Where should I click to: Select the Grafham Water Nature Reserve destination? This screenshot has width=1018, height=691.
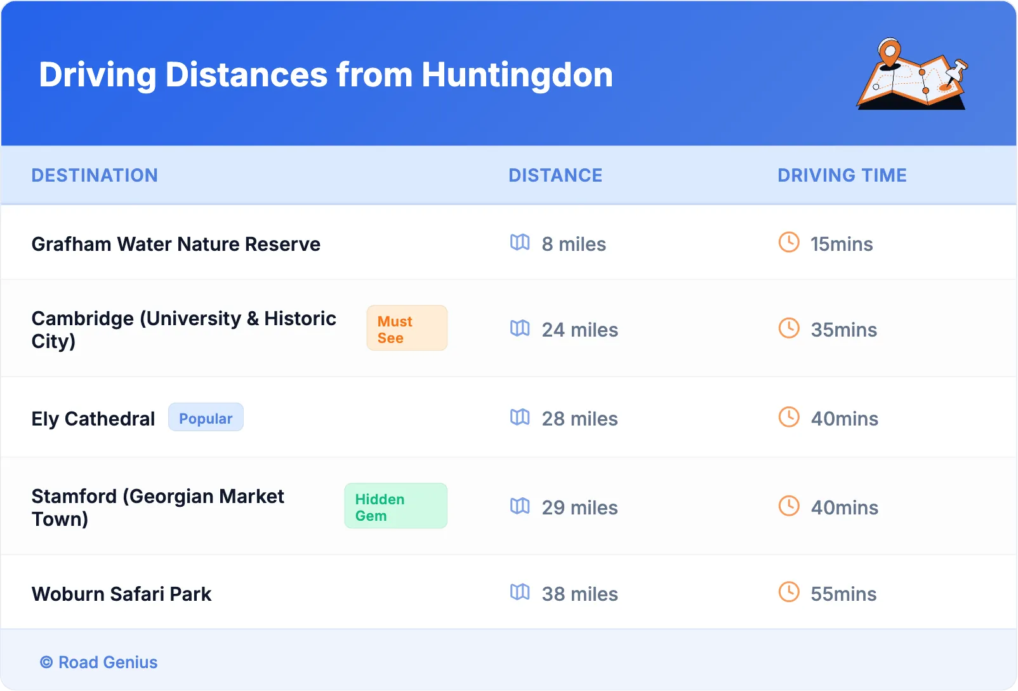coord(176,245)
